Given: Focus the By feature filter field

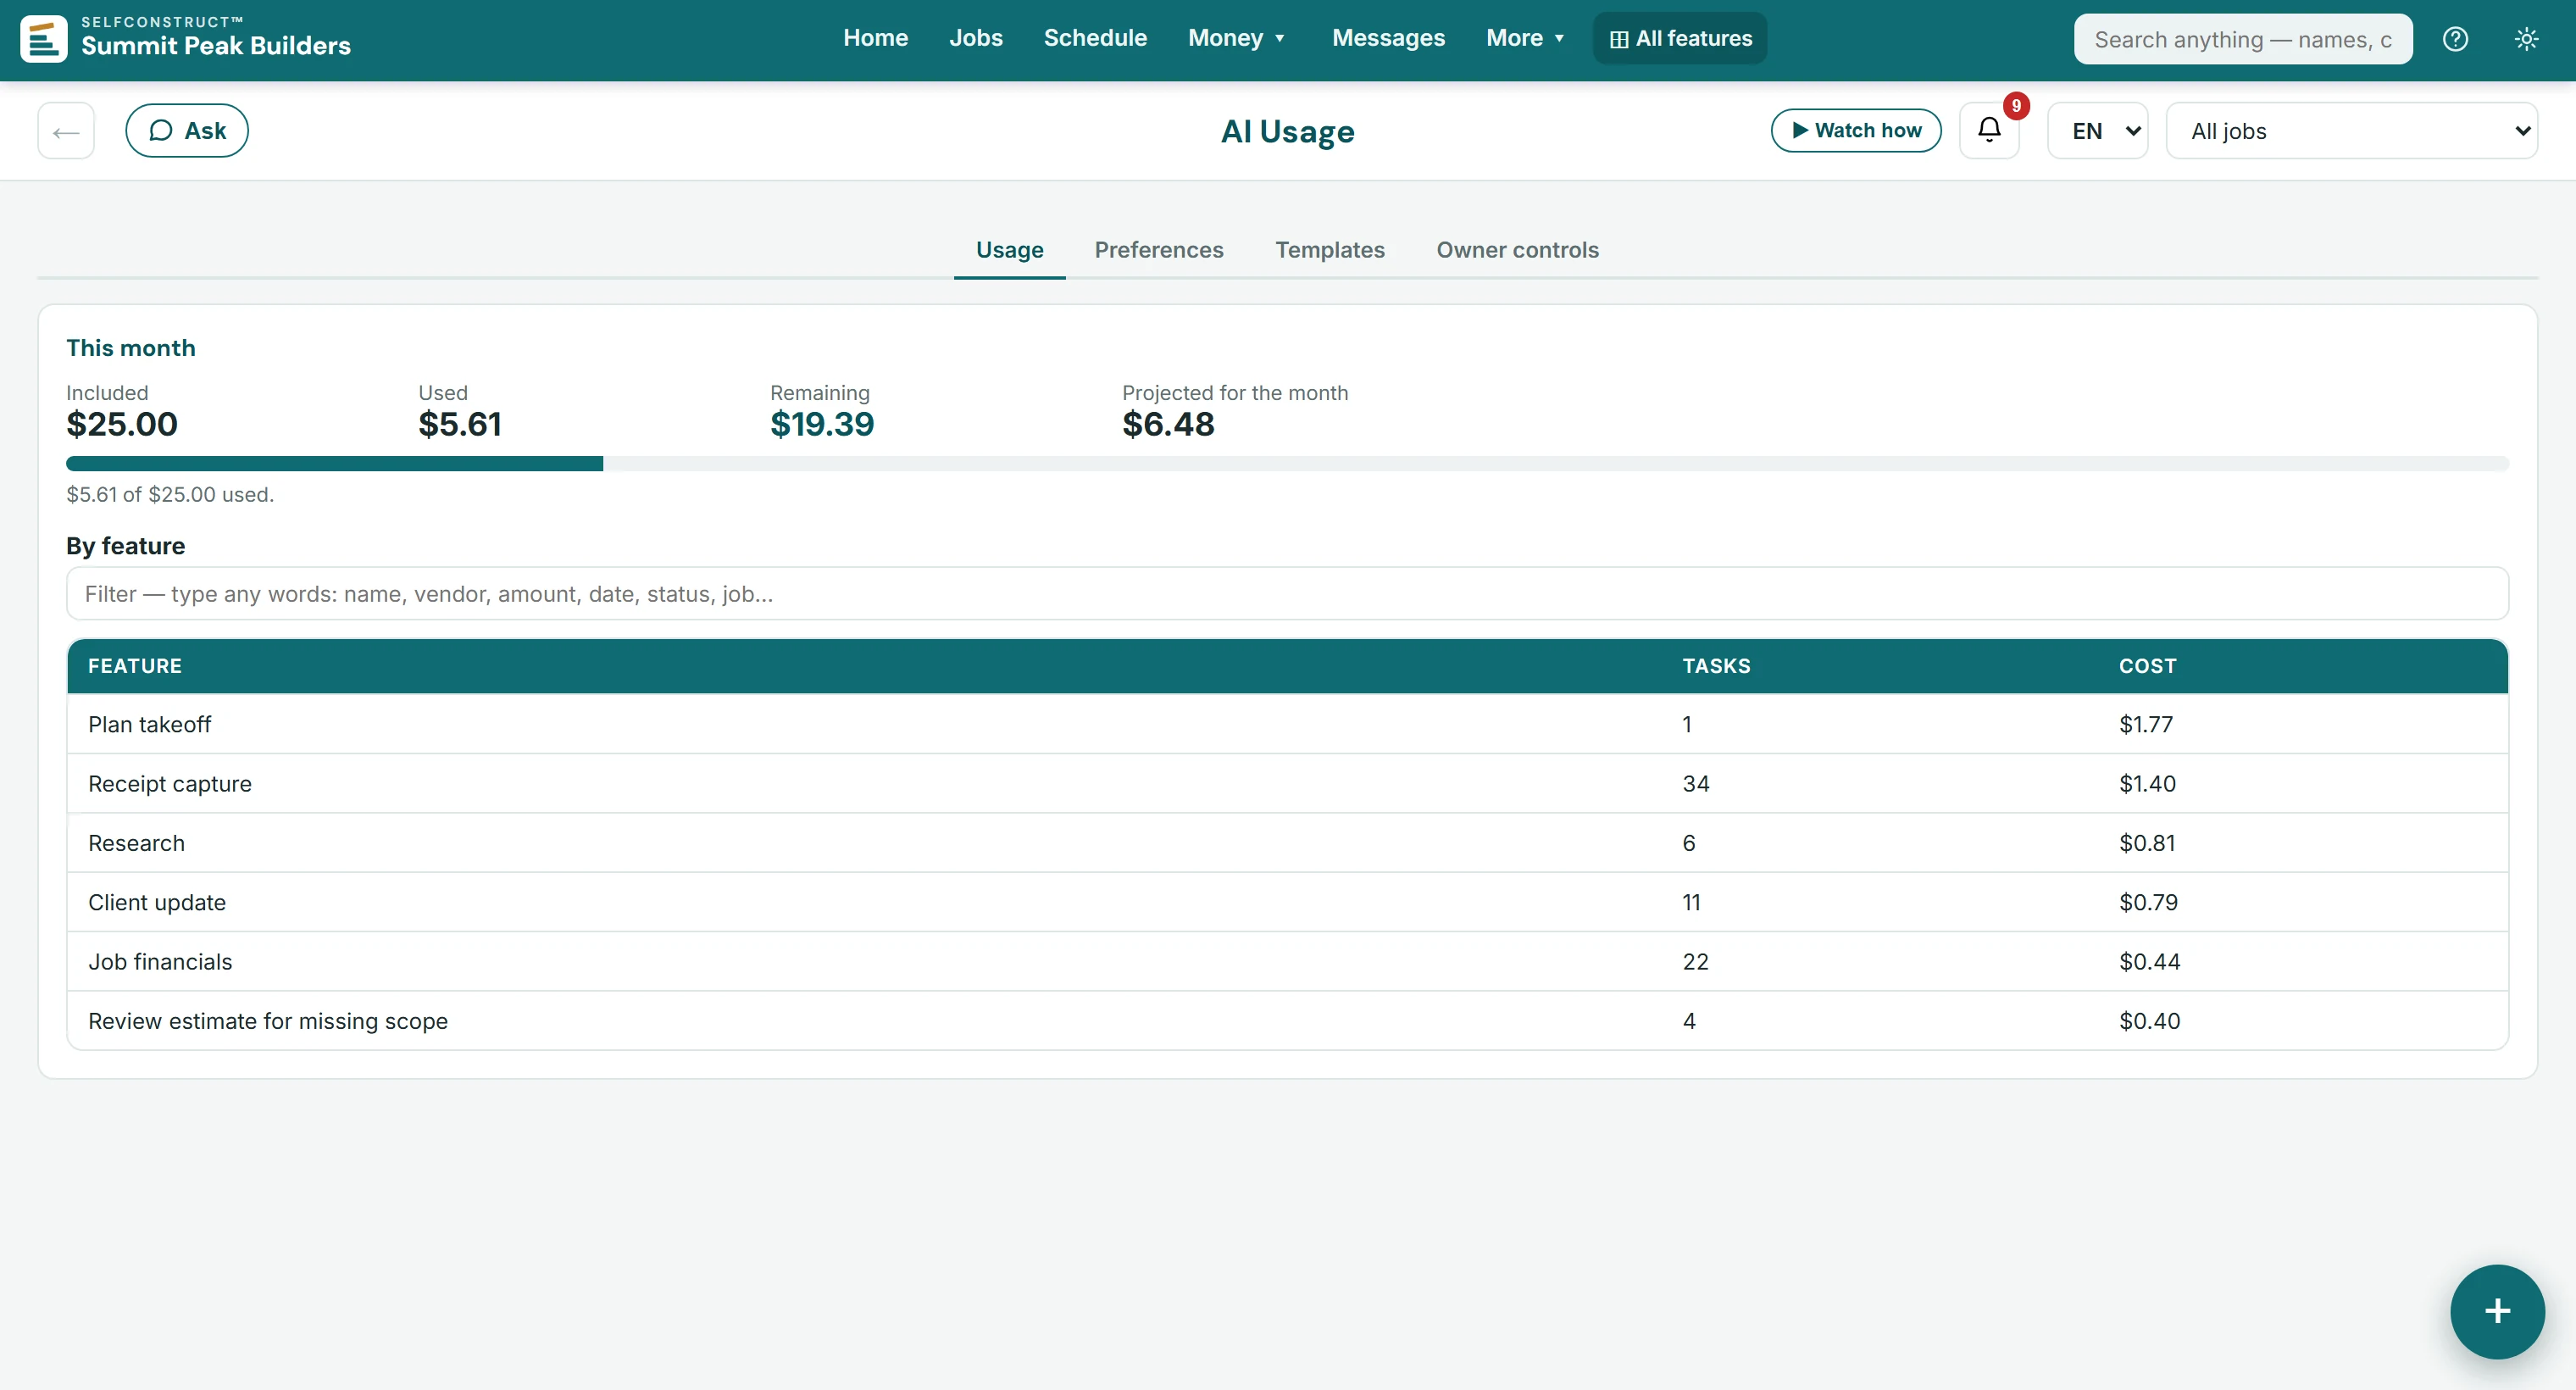Looking at the screenshot, I should (1287, 593).
